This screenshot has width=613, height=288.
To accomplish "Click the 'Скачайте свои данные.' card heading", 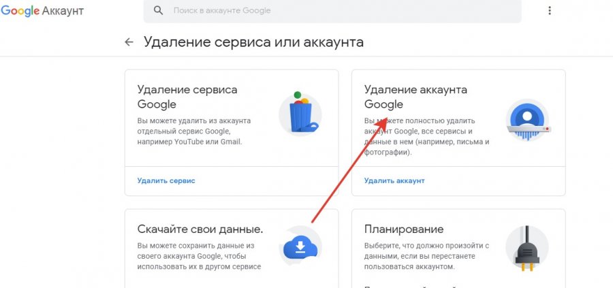I will point(200,229).
